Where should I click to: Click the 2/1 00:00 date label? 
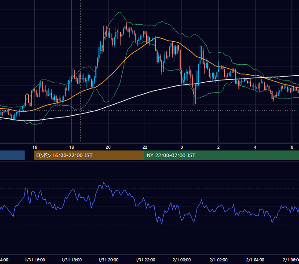[182, 260]
